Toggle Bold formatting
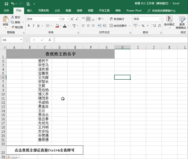 (x=29, y=26)
